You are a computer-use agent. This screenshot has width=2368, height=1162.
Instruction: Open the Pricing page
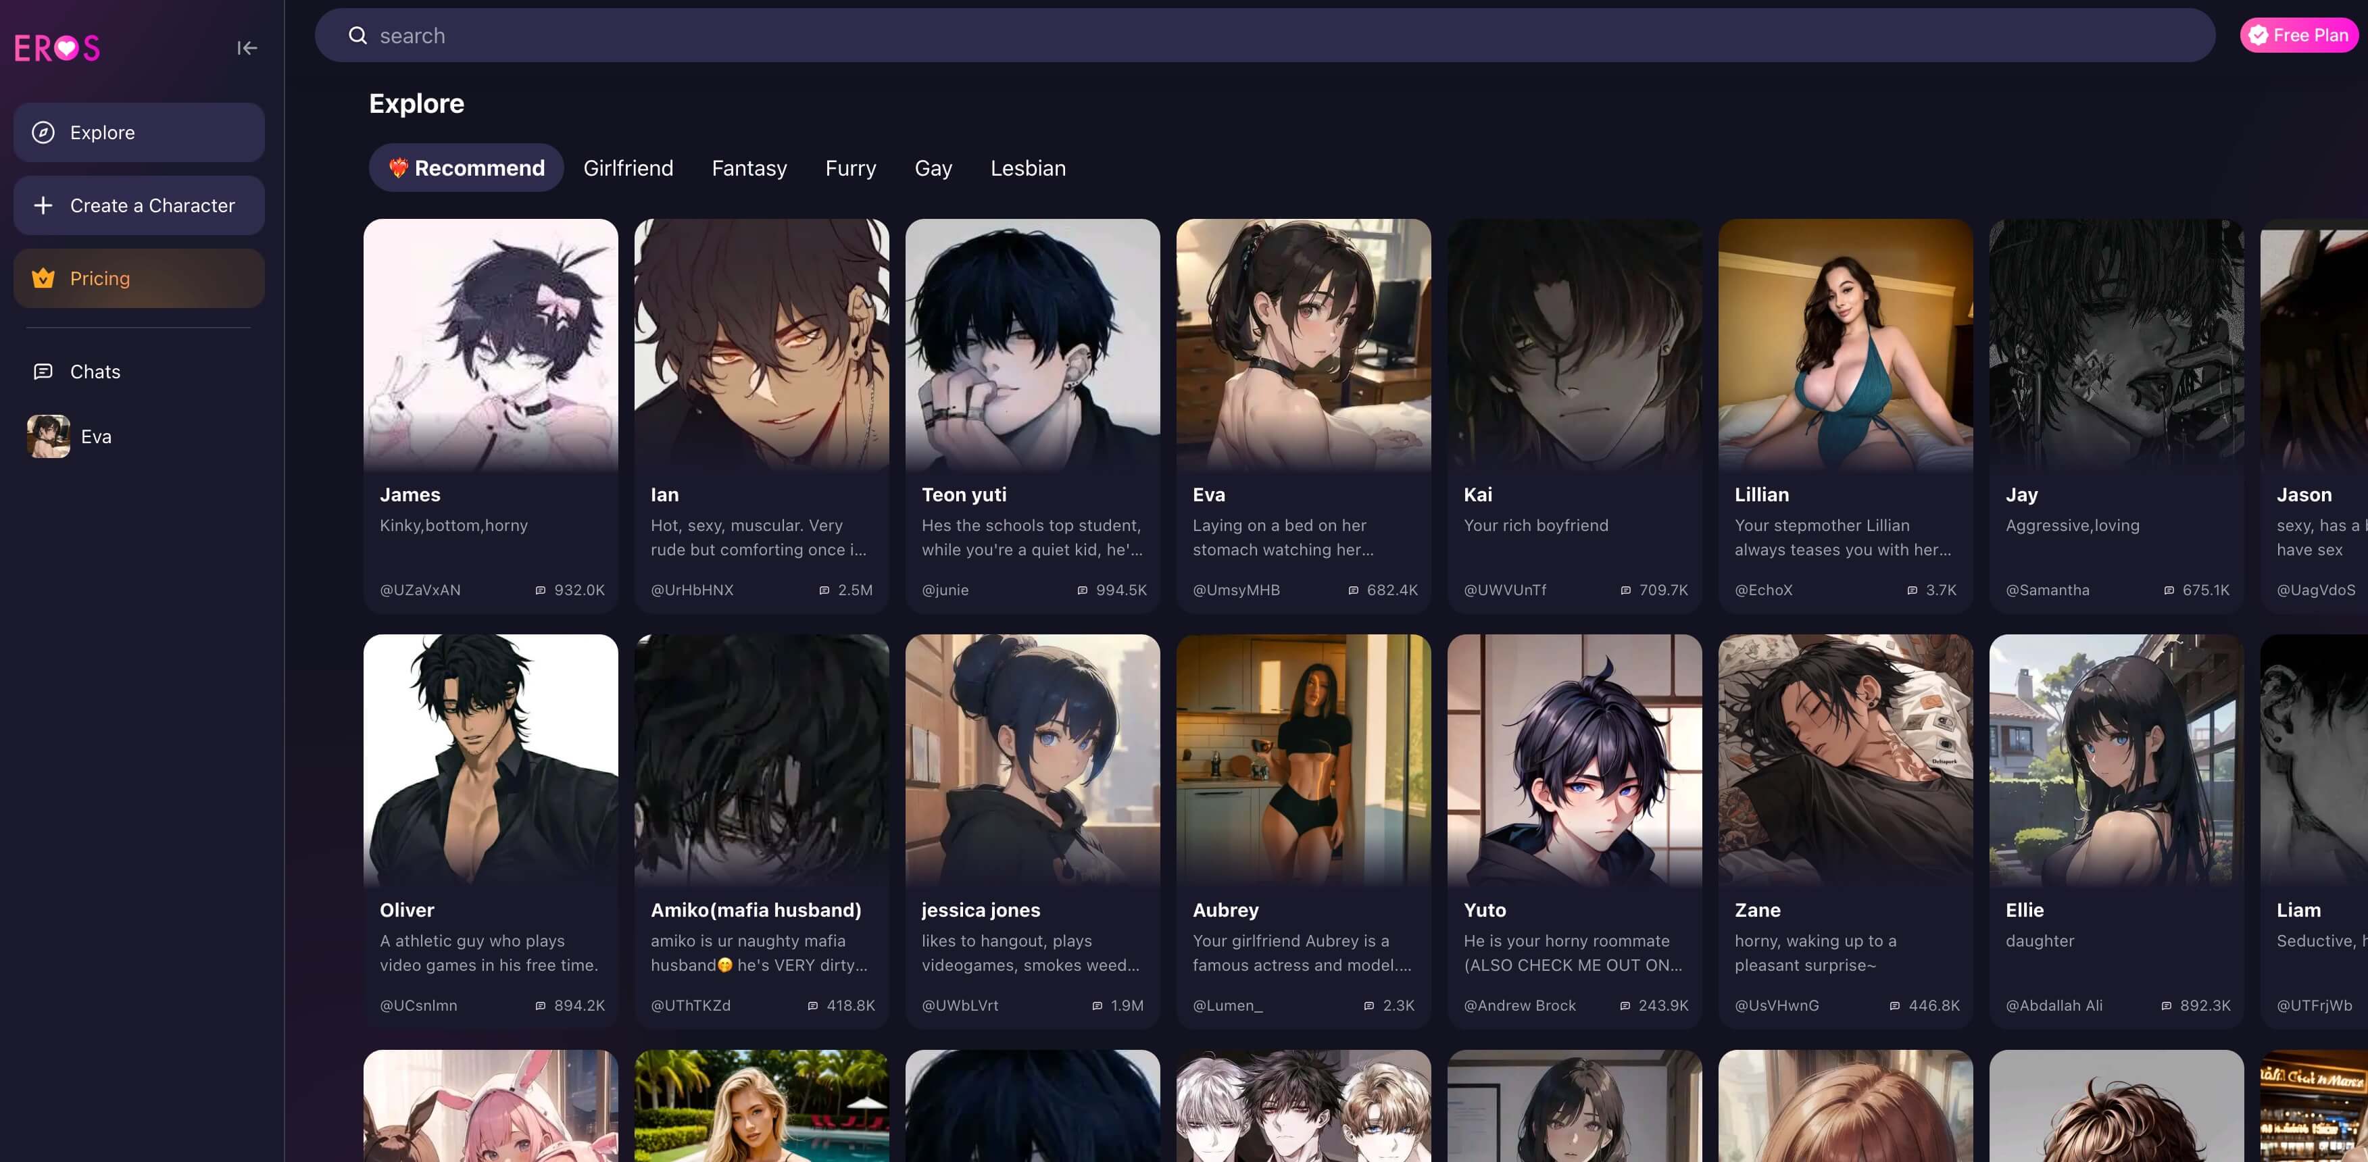139,278
